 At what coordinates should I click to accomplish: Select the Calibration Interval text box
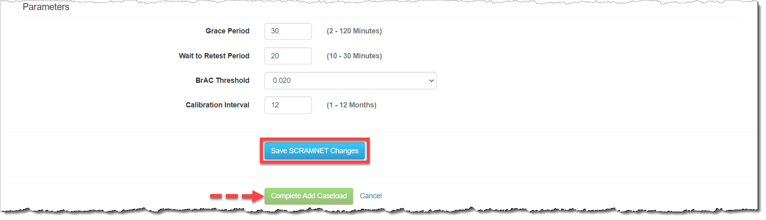click(288, 105)
